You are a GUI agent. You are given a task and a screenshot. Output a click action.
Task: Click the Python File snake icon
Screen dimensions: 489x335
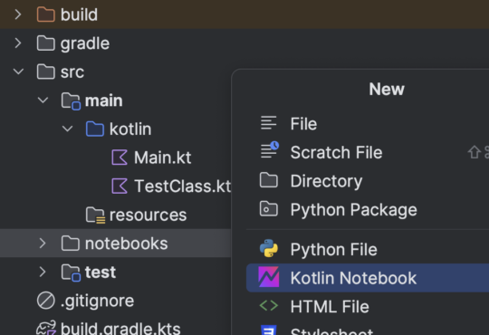(x=269, y=249)
